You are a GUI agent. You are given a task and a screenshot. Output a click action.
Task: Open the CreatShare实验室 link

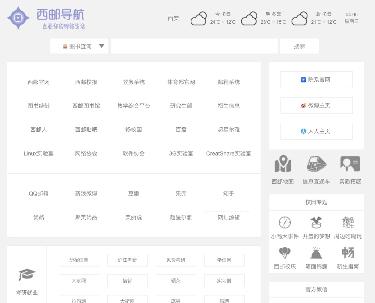(x=229, y=153)
